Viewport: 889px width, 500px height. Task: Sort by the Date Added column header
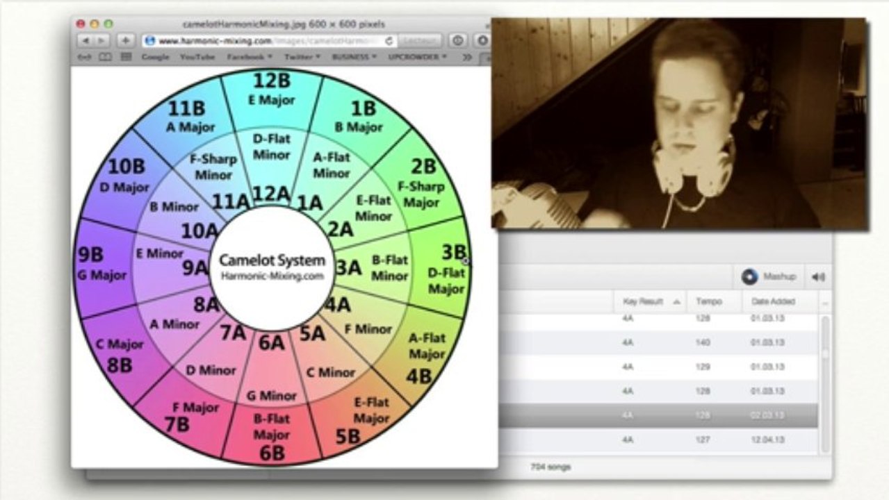(x=779, y=301)
